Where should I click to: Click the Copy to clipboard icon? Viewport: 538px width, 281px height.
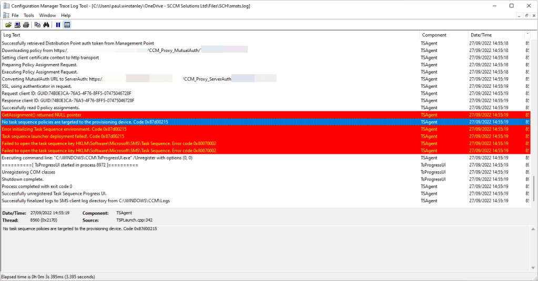point(37,25)
